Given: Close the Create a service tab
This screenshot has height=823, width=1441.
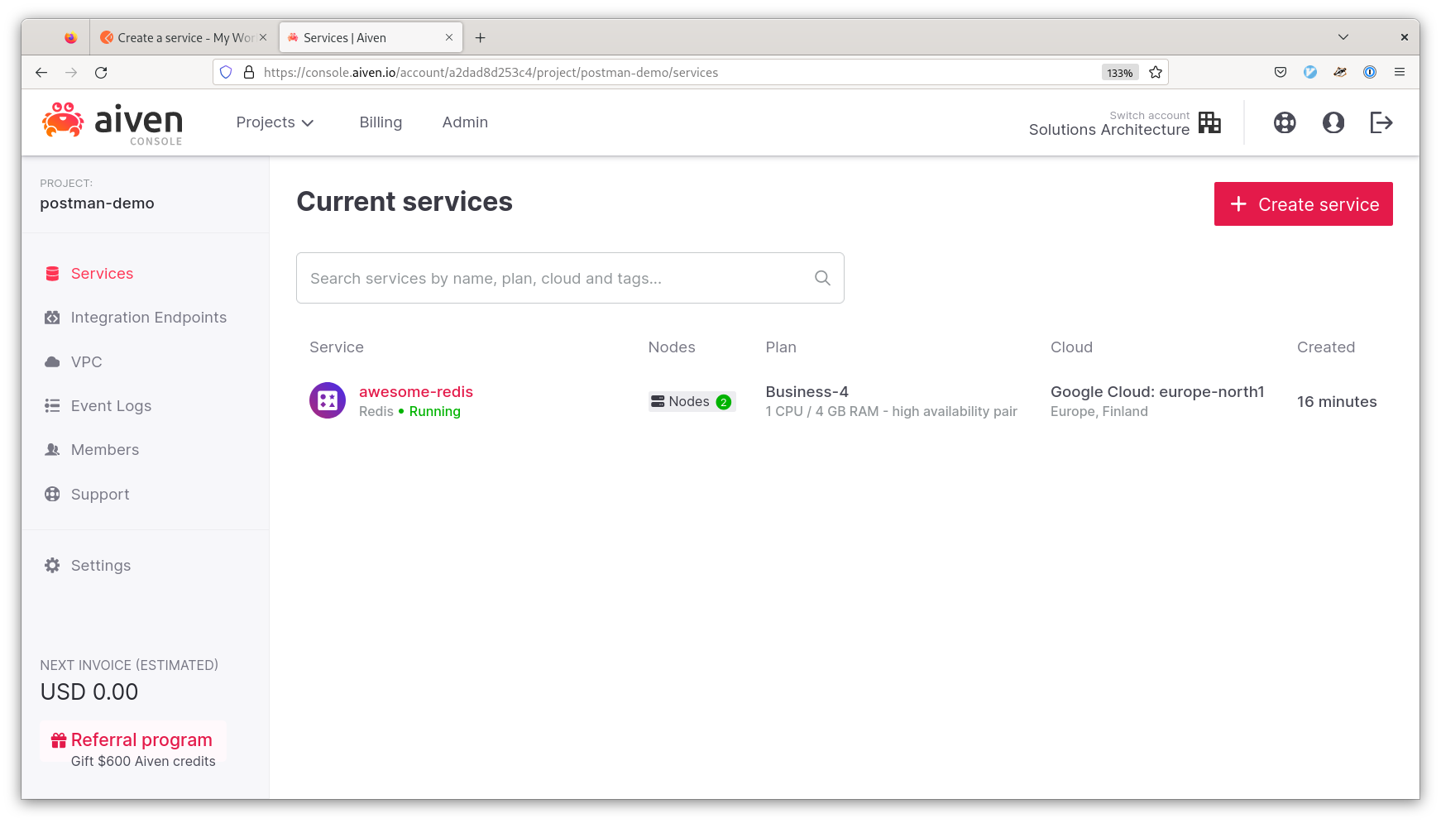Looking at the screenshot, I should pos(263,38).
